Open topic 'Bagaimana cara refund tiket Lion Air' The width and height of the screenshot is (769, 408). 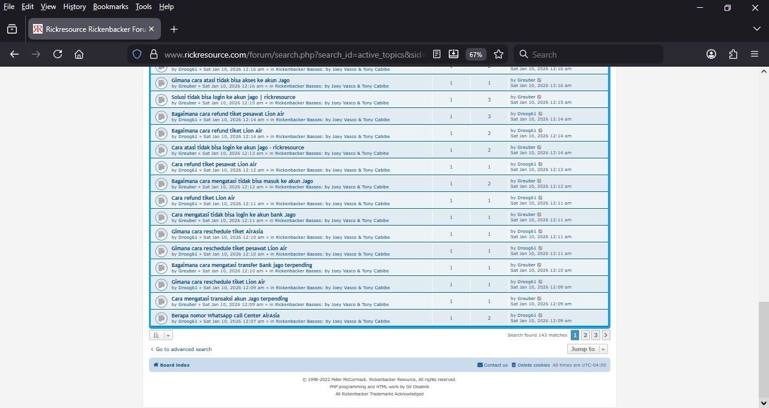pyautogui.click(x=217, y=130)
